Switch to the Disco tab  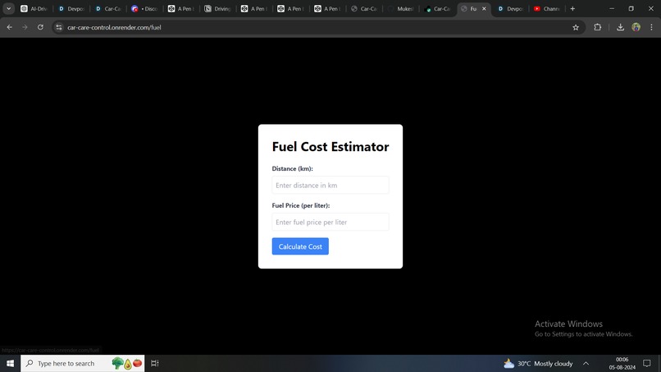click(x=144, y=8)
